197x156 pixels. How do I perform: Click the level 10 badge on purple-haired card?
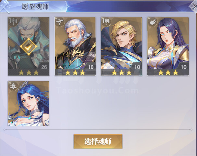(183, 67)
